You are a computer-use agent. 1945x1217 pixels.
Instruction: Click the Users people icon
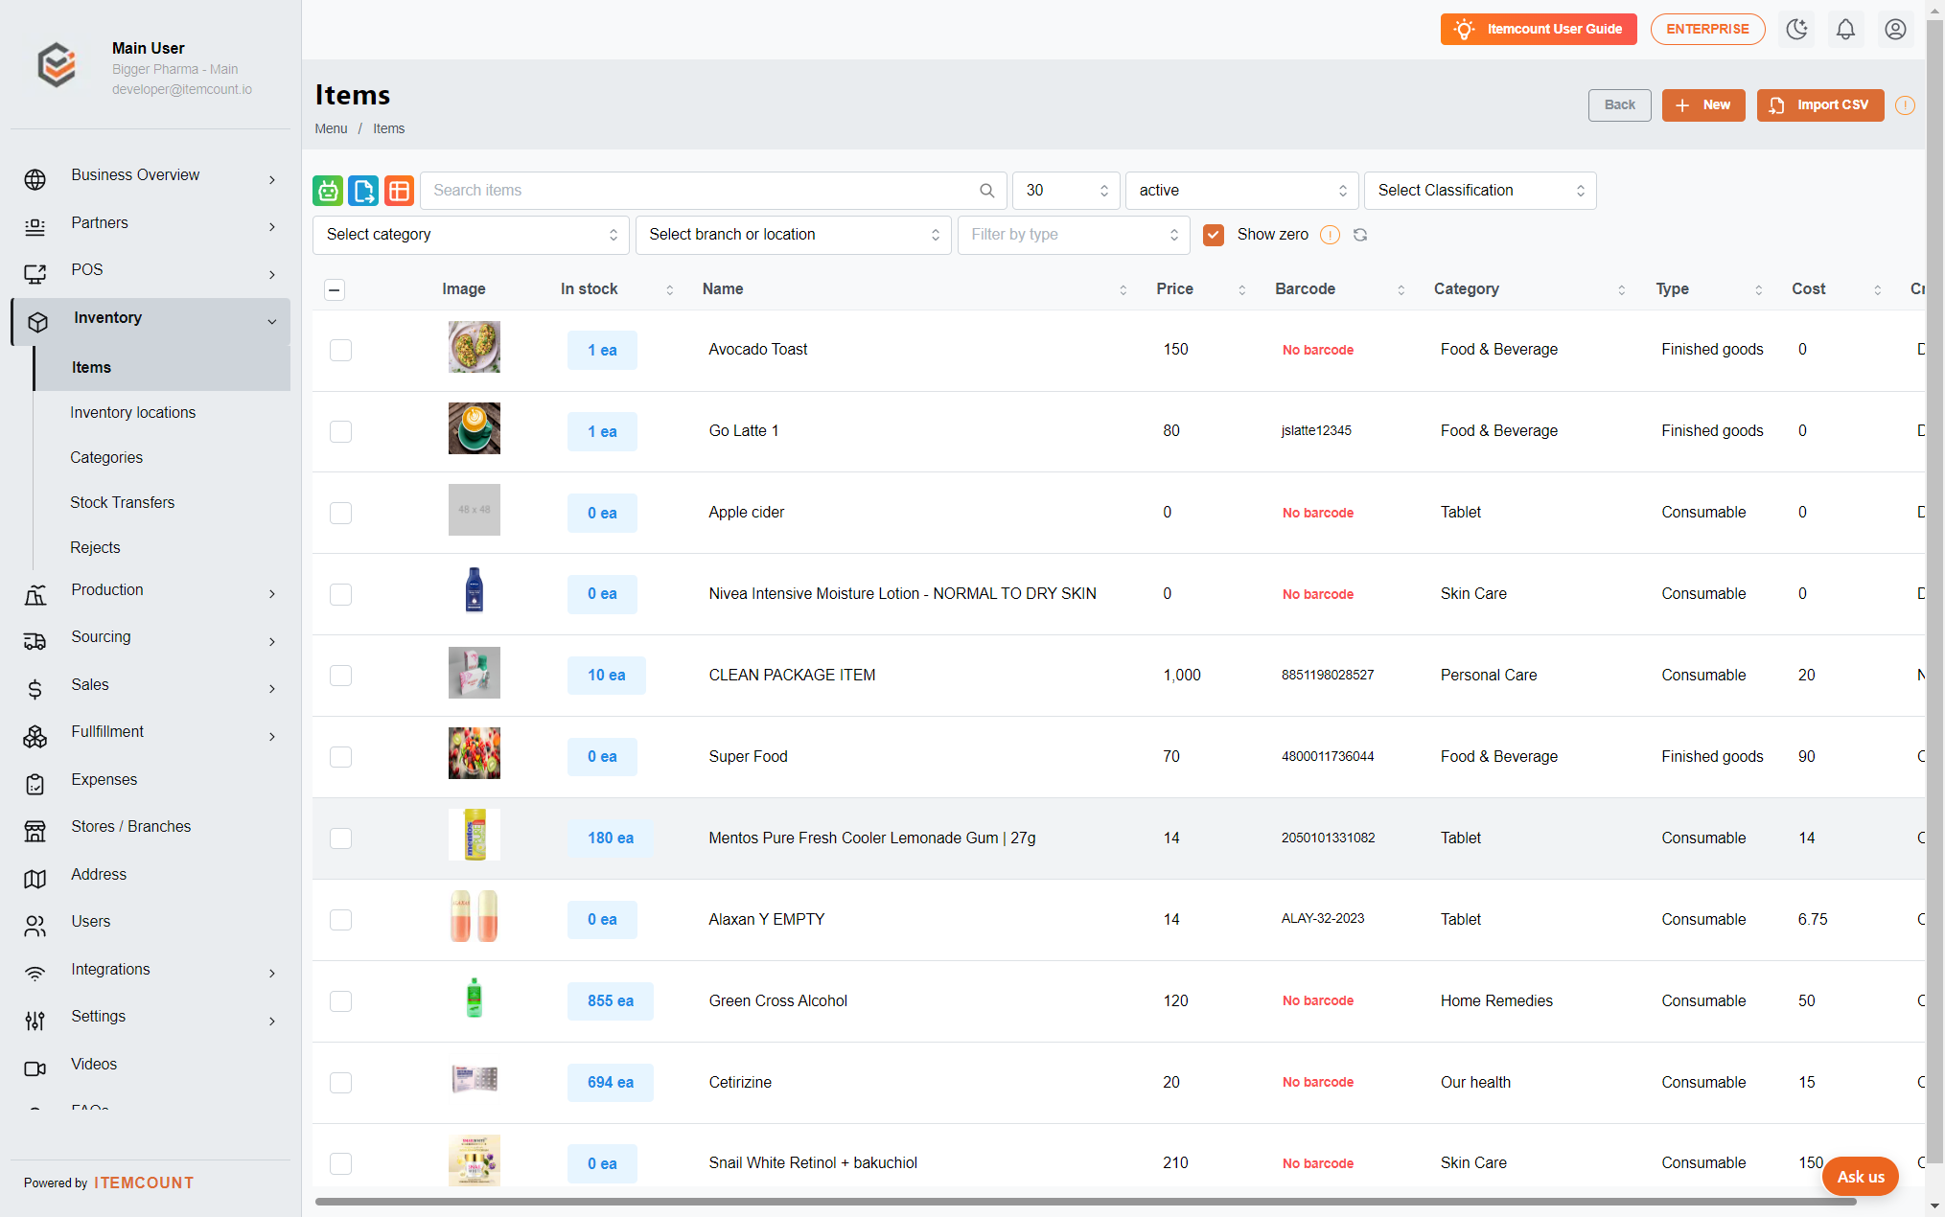(35, 927)
